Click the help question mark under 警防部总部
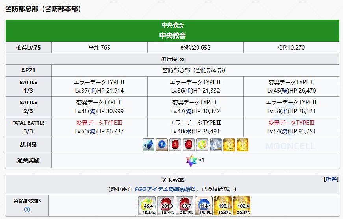 click(27, 210)
